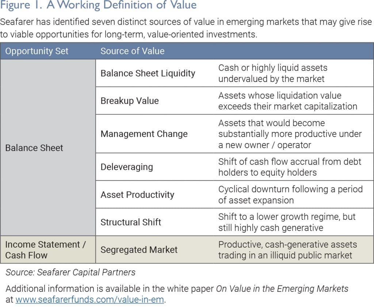Open the www.seafarerfunds.com/value-in-em link
This screenshot has width=374, height=307.
click(x=90, y=300)
